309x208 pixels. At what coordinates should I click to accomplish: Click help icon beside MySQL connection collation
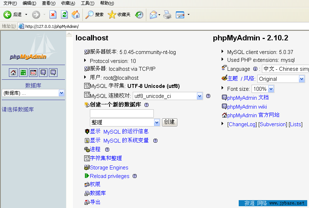click(x=208, y=96)
